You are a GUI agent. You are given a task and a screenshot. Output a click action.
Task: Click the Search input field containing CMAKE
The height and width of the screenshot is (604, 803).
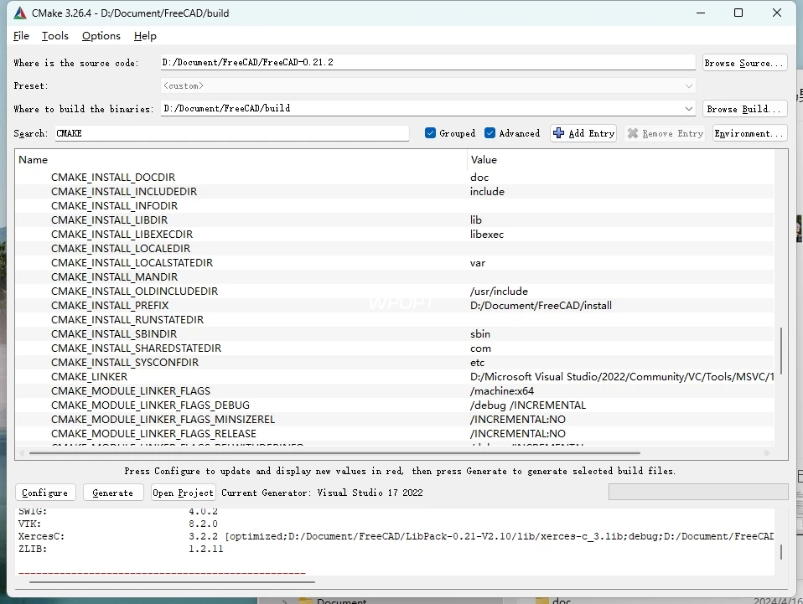pyautogui.click(x=231, y=133)
